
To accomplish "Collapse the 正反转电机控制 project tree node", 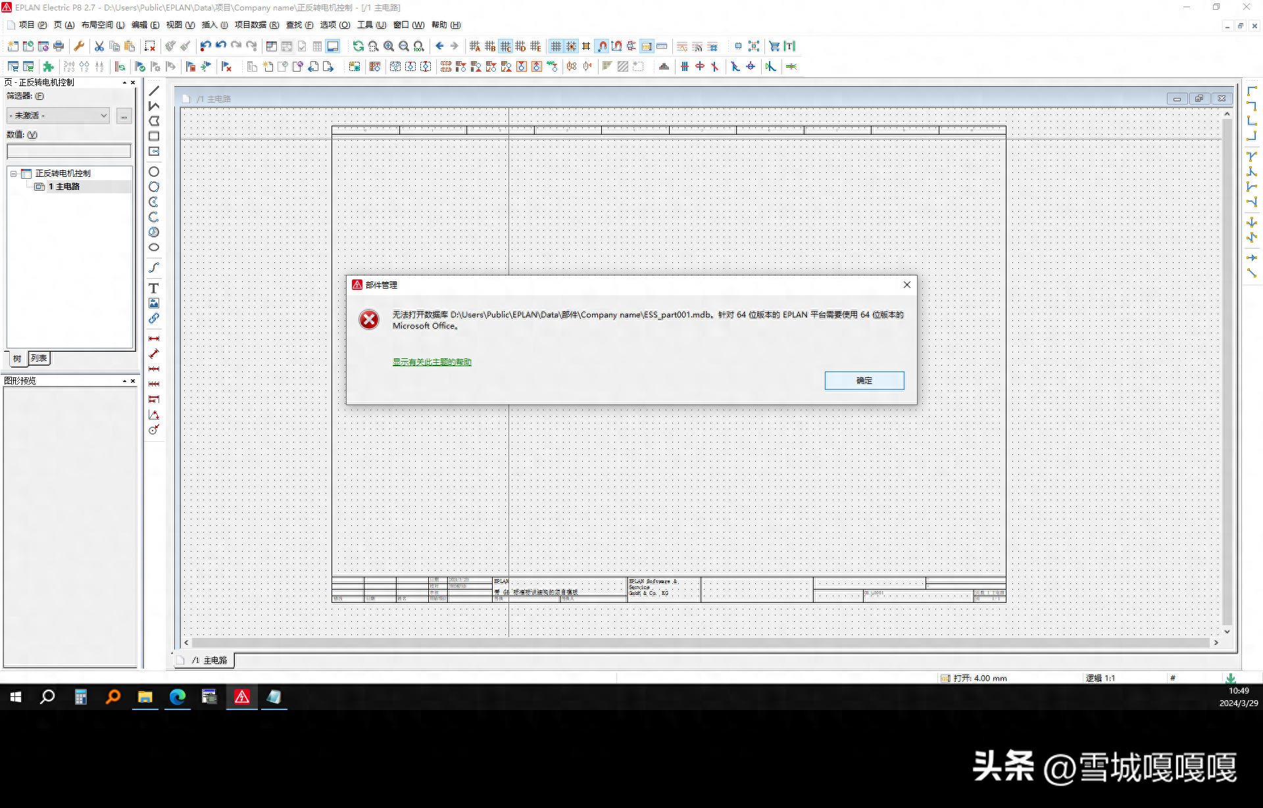I will point(13,174).
